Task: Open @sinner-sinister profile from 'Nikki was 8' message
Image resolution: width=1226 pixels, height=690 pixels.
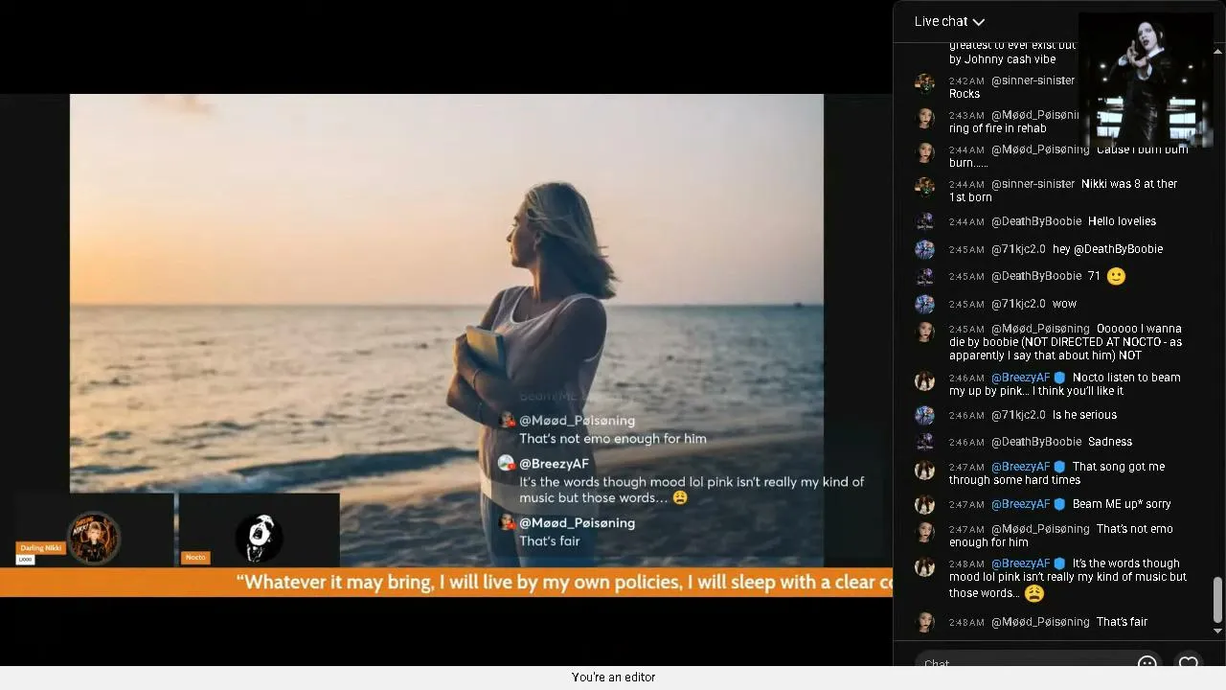Action: click(1033, 184)
